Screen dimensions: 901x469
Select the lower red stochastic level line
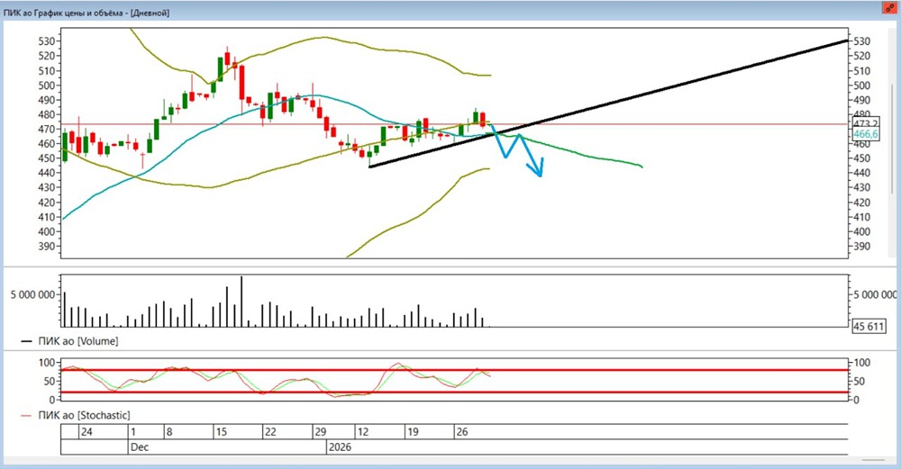[454, 392]
